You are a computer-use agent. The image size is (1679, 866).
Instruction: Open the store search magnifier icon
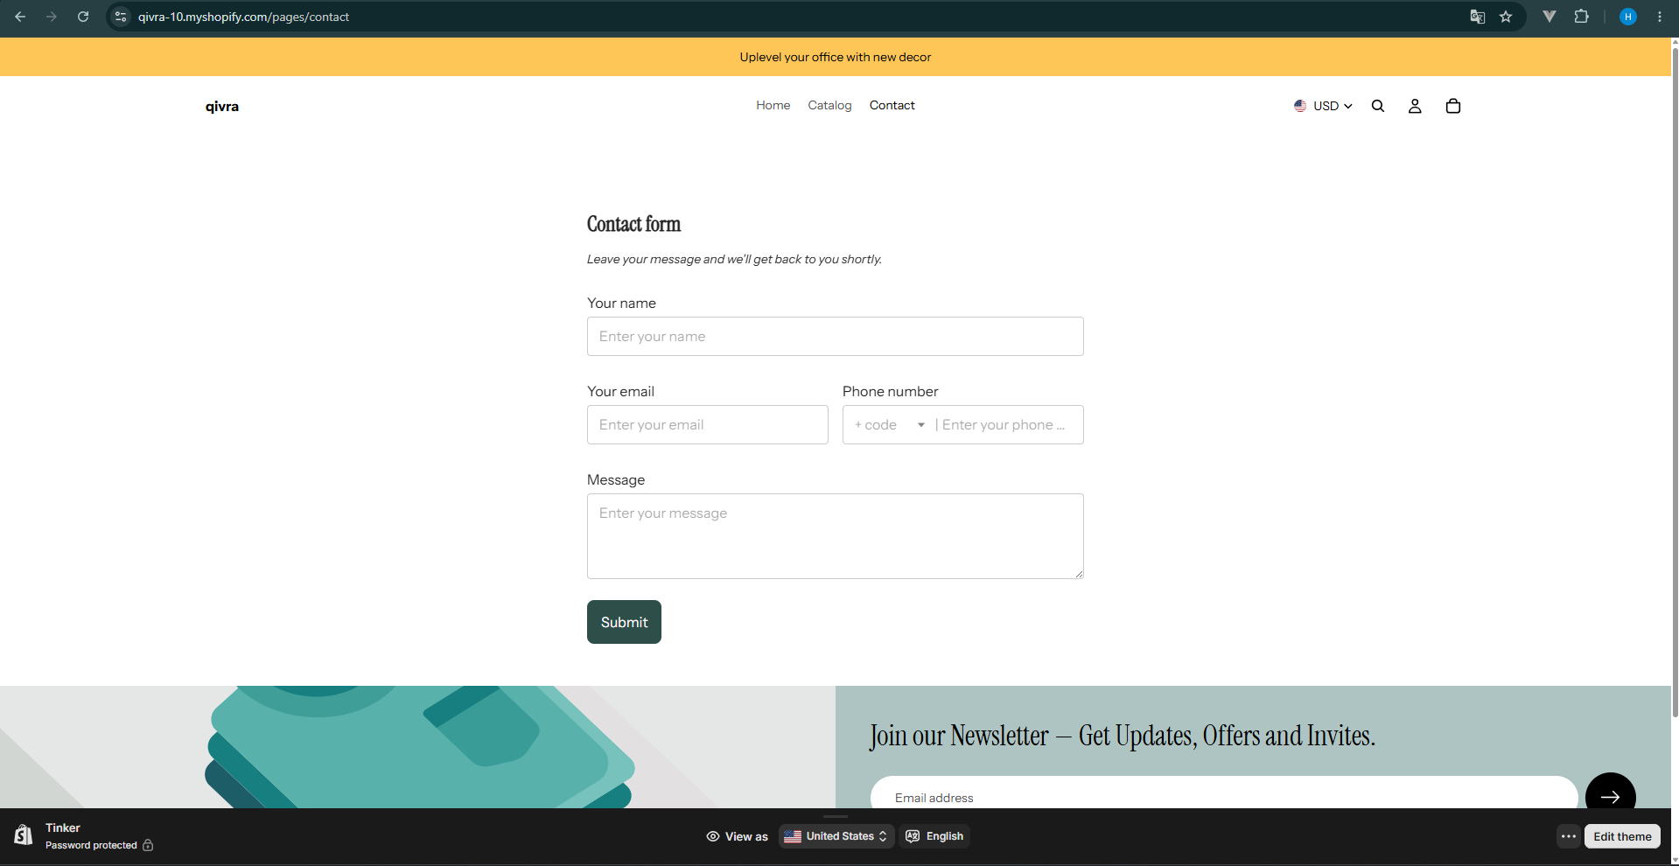pyautogui.click(x=1378, y=106)
